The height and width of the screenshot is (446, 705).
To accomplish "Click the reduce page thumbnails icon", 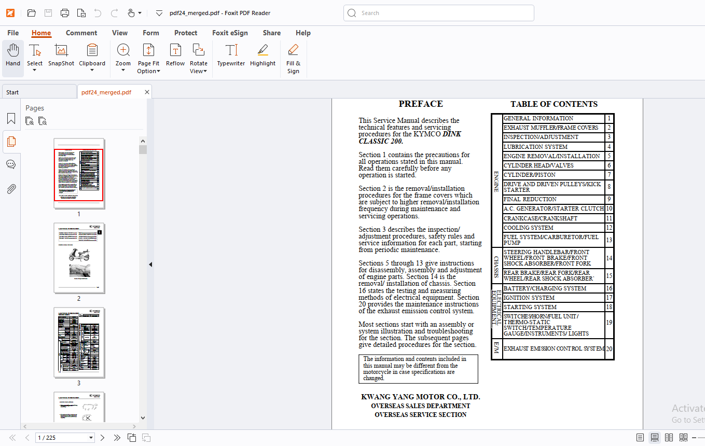I will pyautogui.click(x=43, y=121).
